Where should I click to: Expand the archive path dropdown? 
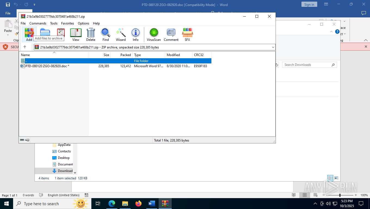pyautogui.click(x=273, y=47)
